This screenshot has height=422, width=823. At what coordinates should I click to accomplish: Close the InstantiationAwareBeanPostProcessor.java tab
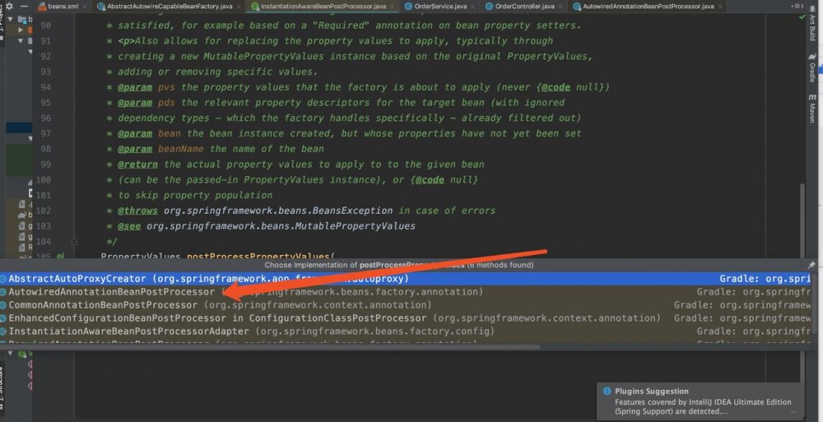coord(392,7)
